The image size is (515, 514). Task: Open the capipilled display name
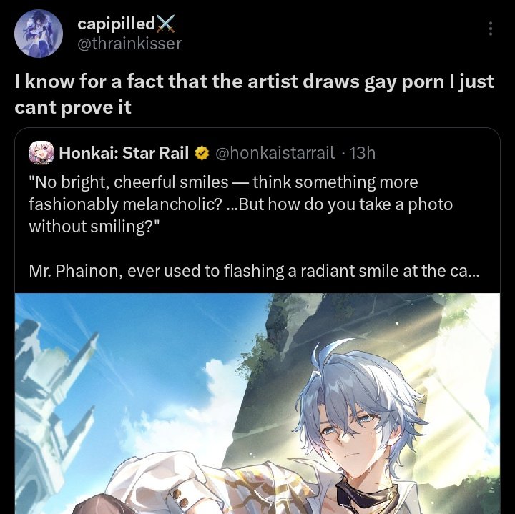coord(117,24)
